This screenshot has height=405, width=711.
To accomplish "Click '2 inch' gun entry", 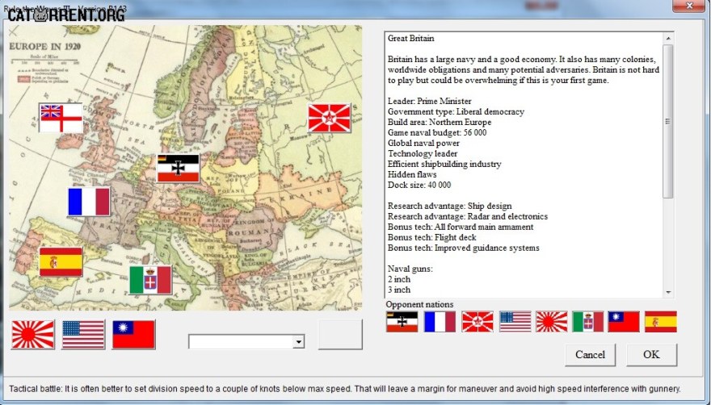I will (x=399, y=279).
